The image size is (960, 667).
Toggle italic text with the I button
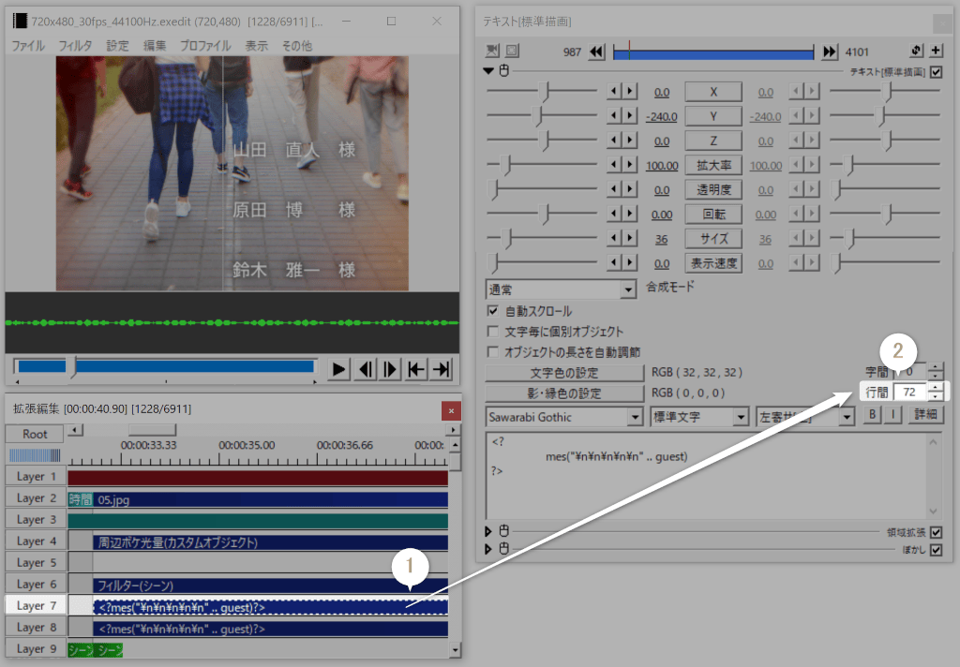pyautogui.click(x=893, y=416)
